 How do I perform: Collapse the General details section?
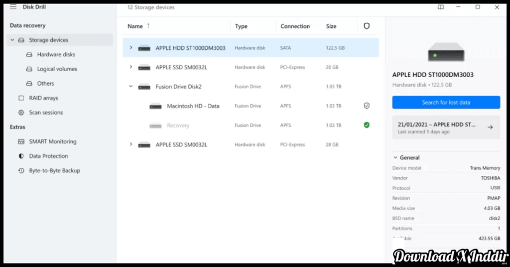(x=395, y=157)
